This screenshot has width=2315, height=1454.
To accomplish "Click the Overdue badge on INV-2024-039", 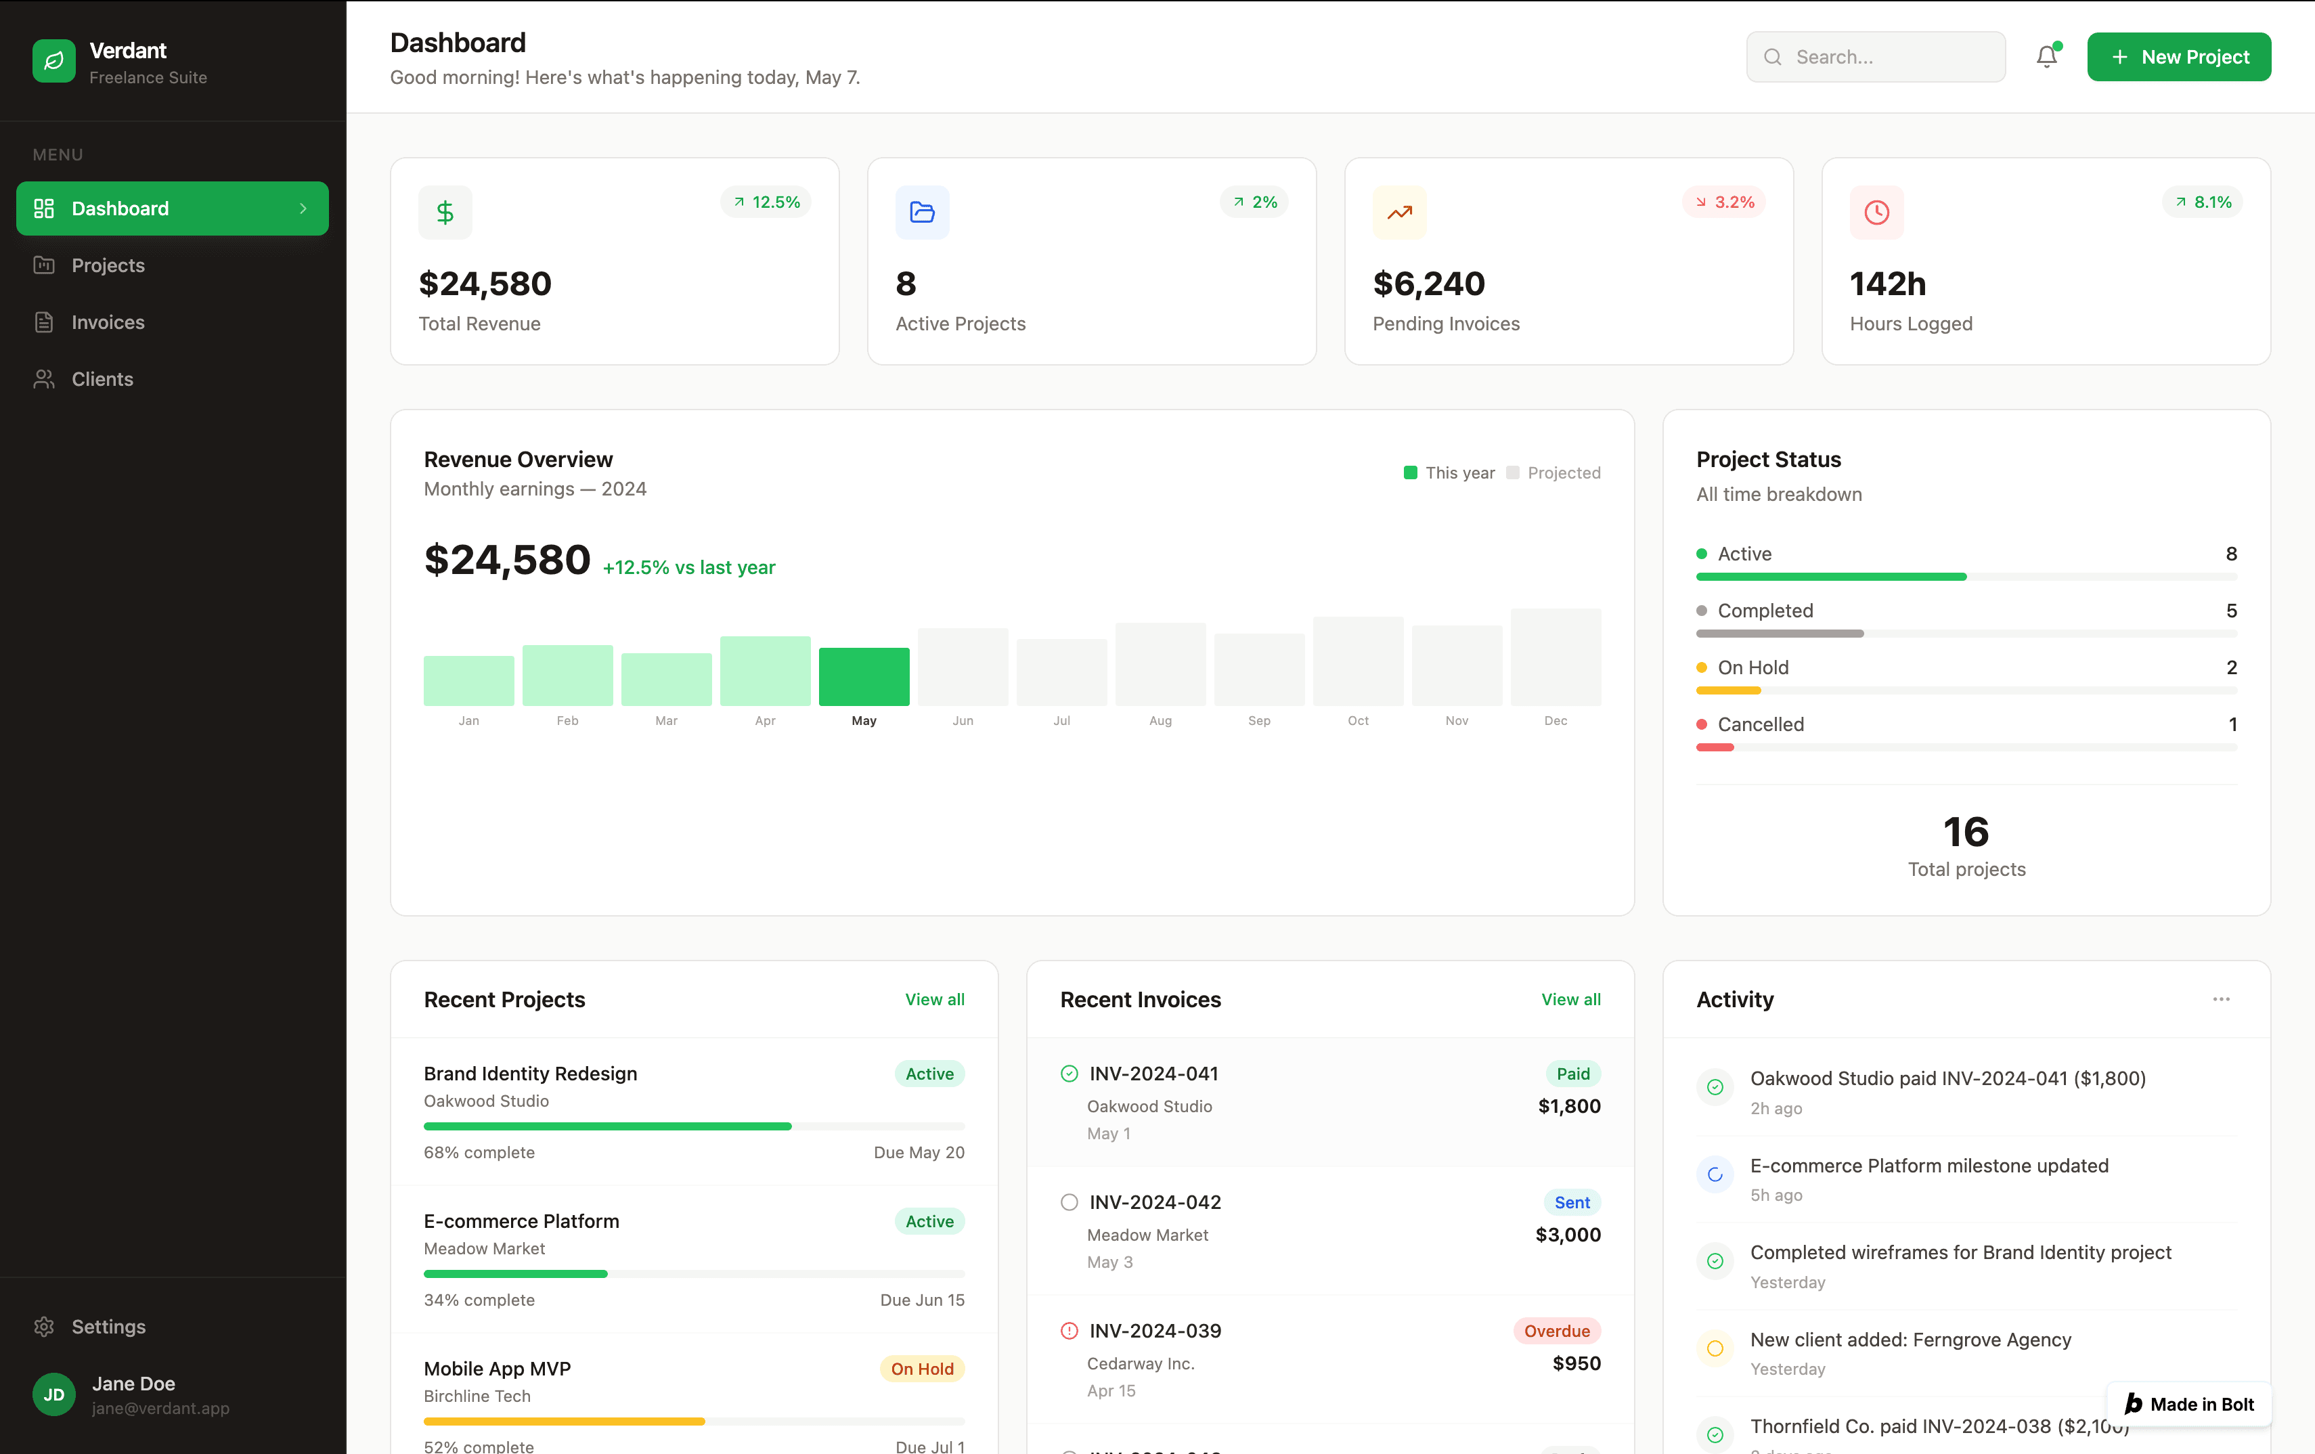I will tap(1556, 1331).
